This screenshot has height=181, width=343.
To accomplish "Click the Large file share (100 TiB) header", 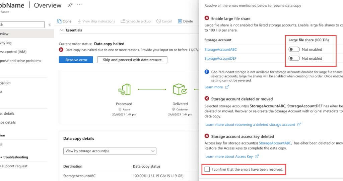I will coord(308,40).
